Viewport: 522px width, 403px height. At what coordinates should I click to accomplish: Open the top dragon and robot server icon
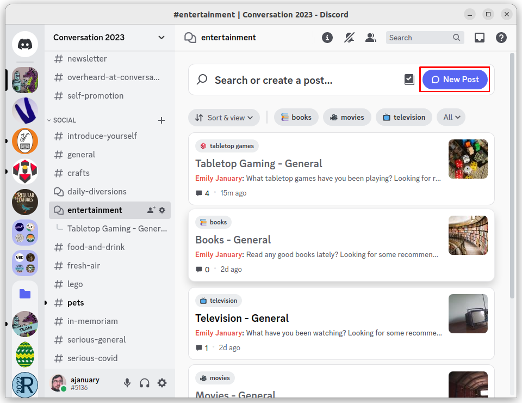25,81
